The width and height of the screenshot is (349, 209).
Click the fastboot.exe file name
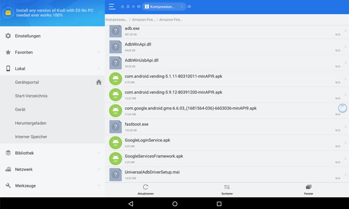click(x=136, y=124)
